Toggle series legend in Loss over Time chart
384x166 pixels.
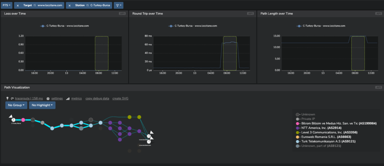[64, 26]
